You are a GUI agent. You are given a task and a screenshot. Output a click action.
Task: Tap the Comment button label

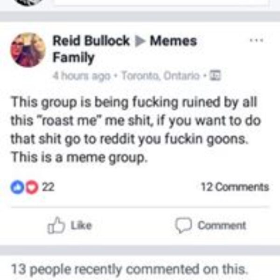(x=222, y=225)
